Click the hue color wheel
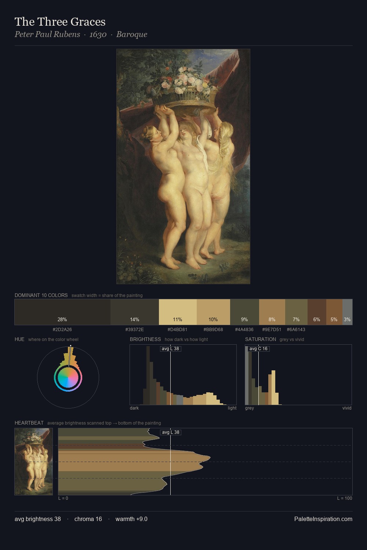The width and height of the screenshot is (367, 550). [x=68, y=377]
